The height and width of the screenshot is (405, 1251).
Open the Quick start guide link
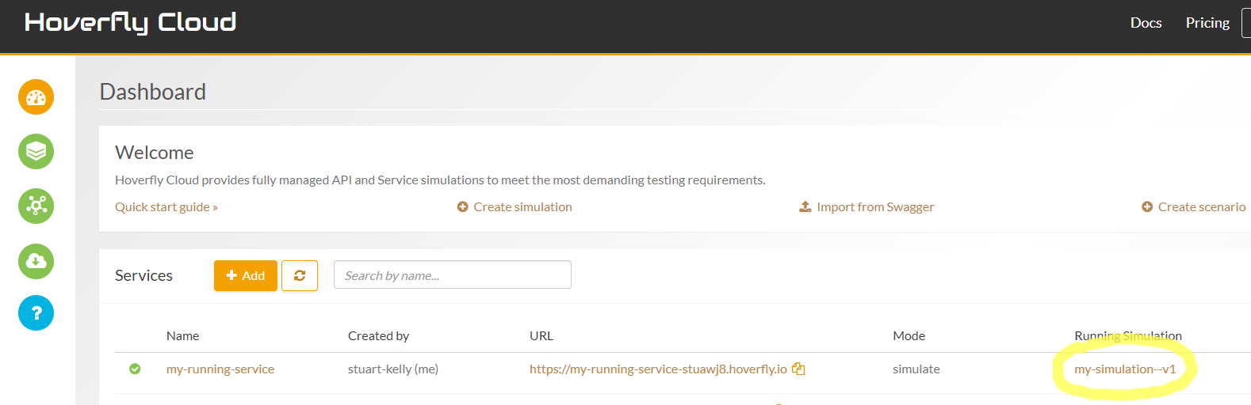tap(166, 207)
